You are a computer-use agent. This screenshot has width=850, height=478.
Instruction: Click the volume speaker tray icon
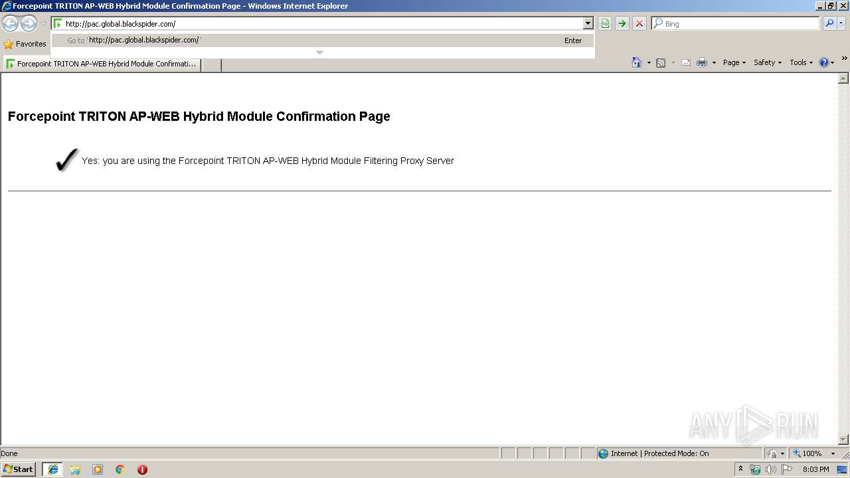tap(771, 469)
